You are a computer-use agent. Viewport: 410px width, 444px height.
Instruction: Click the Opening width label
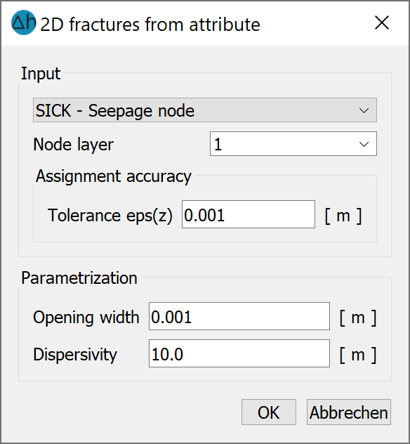click(x=86, y=317)
